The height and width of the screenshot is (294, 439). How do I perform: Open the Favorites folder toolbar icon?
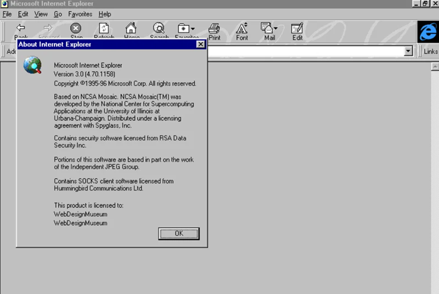tap(183, 29)
